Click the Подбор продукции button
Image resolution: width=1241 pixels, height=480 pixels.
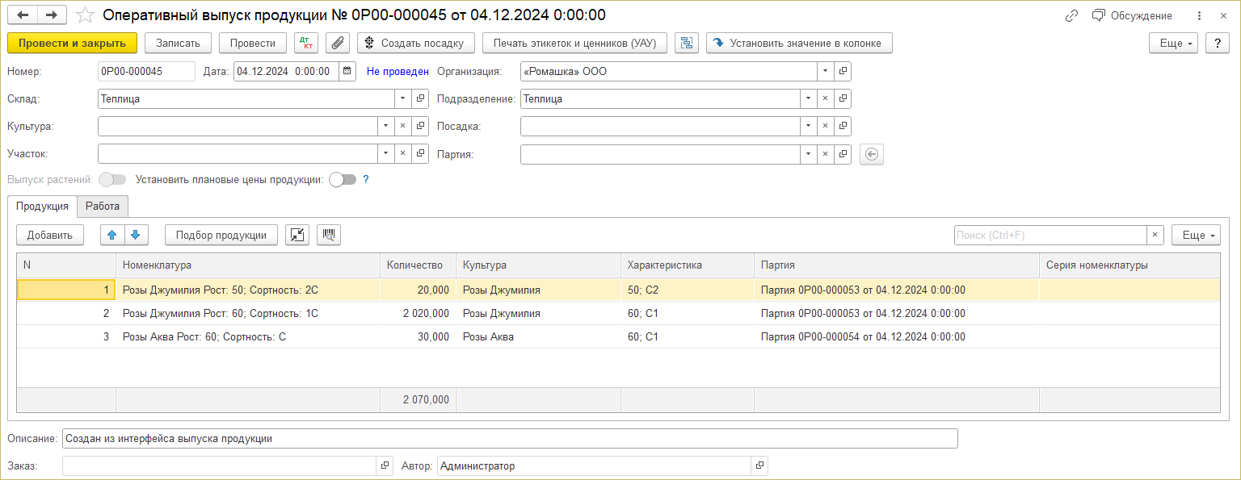click(x=221, y=235)
